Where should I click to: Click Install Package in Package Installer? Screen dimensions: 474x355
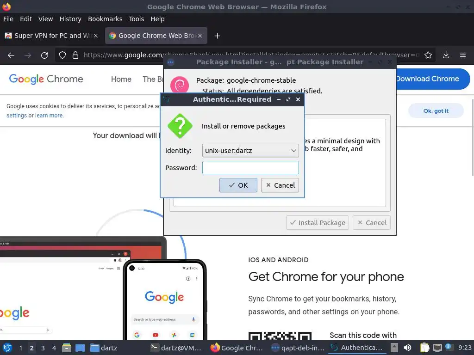coord(318,222)
